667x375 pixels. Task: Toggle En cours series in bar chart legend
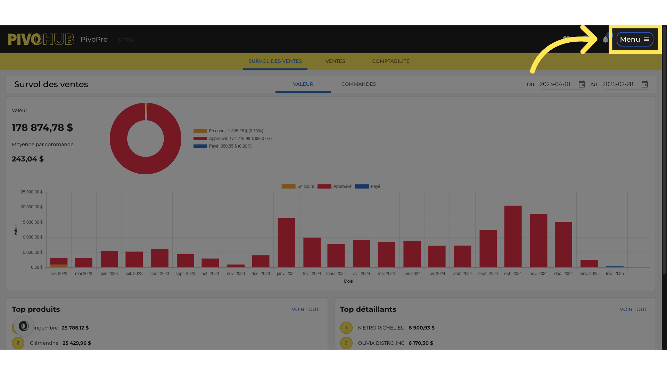point(298,186)
